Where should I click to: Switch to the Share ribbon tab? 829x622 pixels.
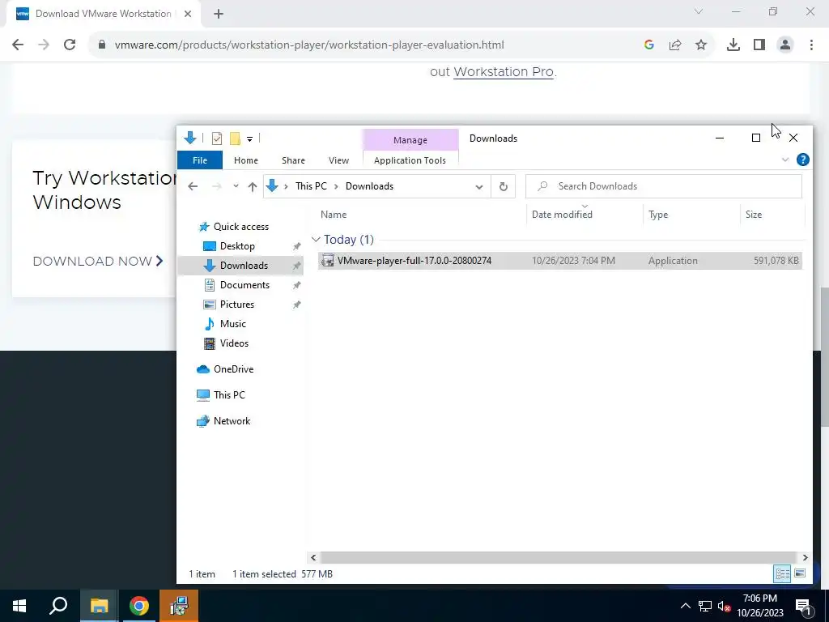[293, 160]
